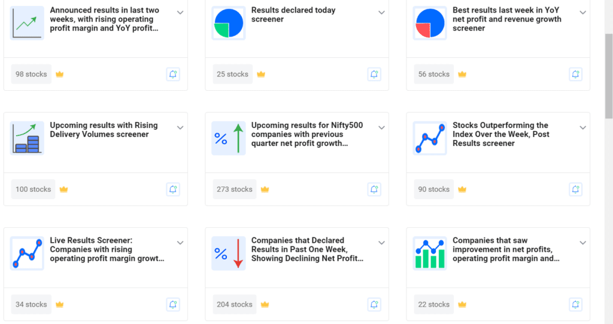Click alert bell on the 204 stocks card
Viewport: 613px width, 324px height.
(374, 304)
